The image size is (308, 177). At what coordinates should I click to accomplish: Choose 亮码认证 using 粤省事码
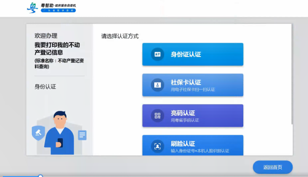tap(193, 116)
